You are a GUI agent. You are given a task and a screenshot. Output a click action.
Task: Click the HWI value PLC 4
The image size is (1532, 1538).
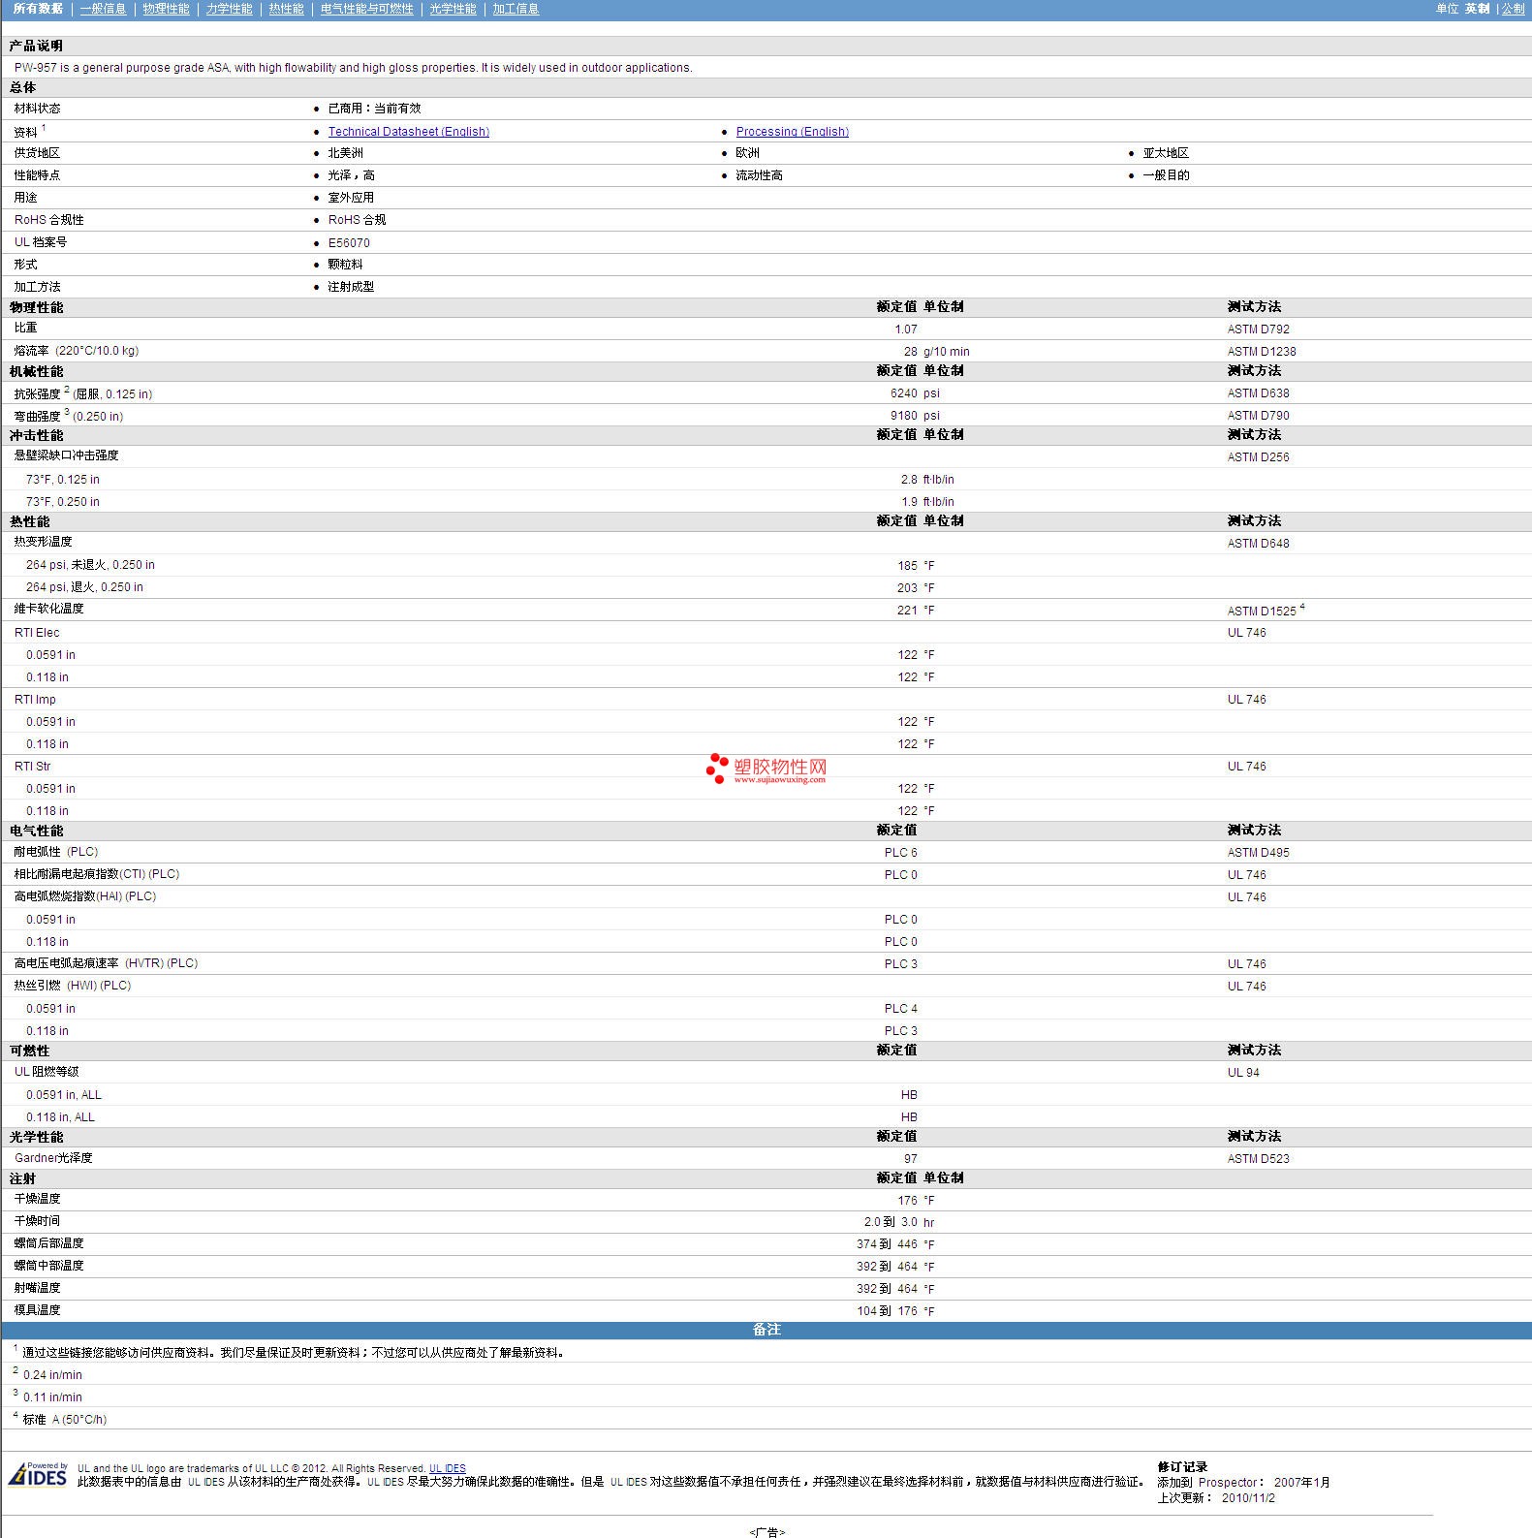[x=900, y=1009]
